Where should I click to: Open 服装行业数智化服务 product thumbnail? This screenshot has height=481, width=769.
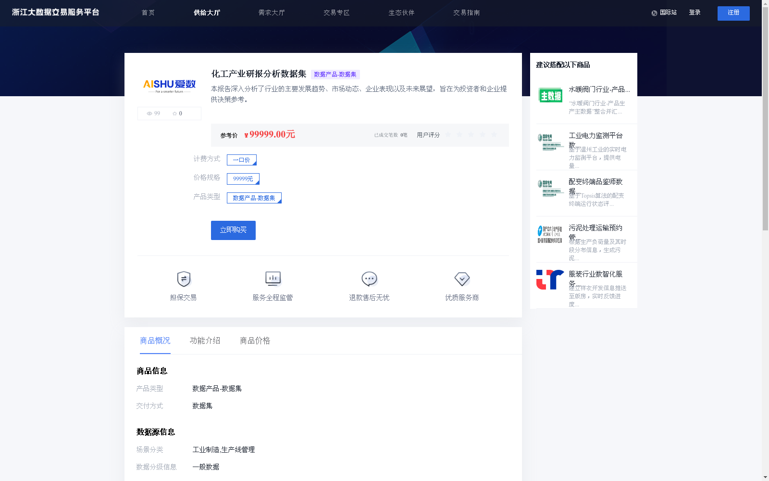pos(550,280)
